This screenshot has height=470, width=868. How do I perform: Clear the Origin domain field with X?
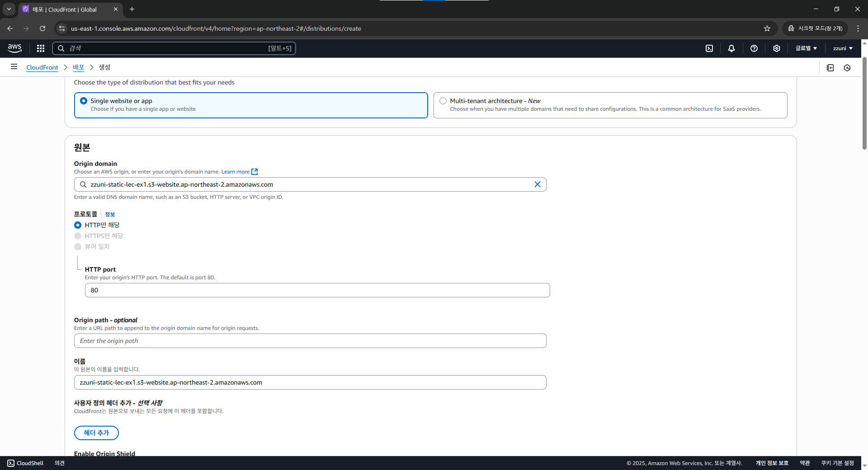(x=538, y=184)
